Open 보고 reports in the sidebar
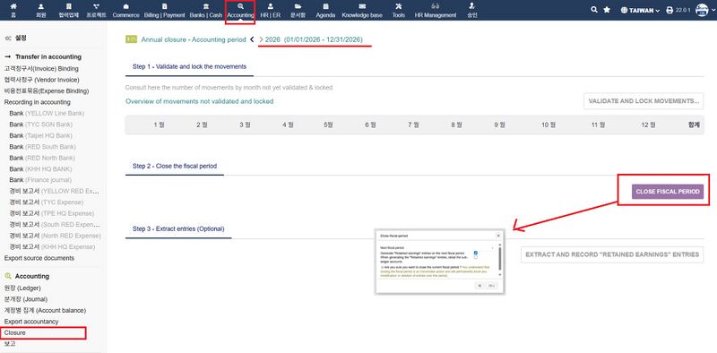 [10, 344]
